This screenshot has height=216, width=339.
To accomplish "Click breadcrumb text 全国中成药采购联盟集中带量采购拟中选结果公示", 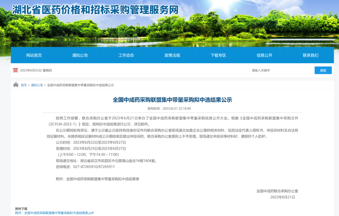I will (x=80, y=85).
